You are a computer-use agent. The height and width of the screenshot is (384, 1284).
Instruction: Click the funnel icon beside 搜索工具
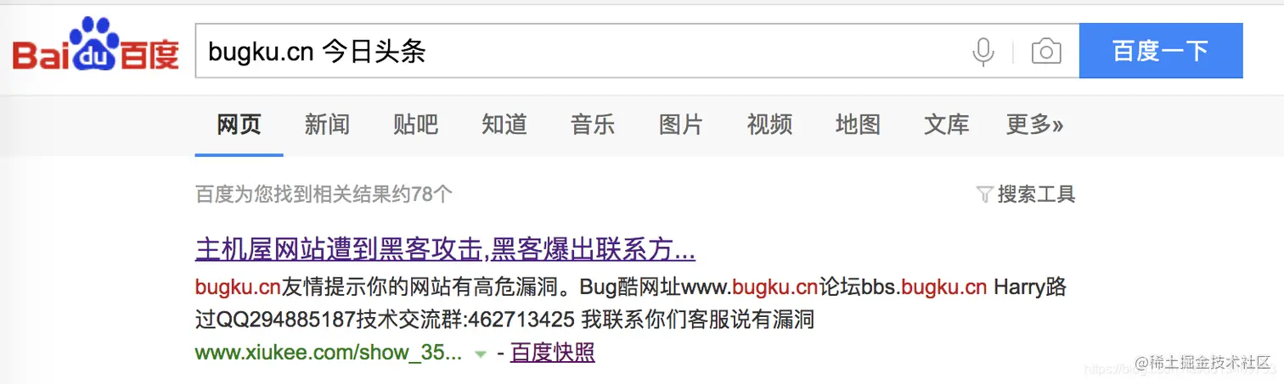[985, 195]
